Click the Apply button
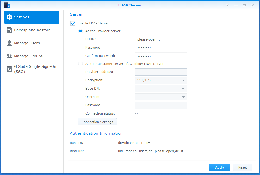 [220, 167]
